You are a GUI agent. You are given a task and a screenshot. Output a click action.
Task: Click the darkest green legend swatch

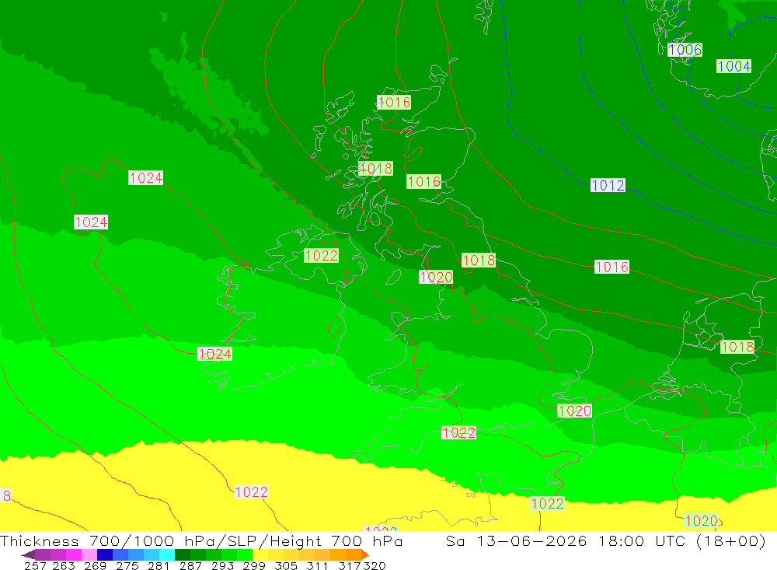point(183,554)
